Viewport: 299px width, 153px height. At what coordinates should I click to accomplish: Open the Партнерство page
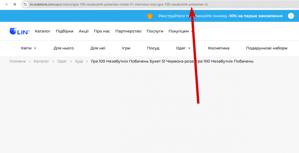click(x=128, y=31)
